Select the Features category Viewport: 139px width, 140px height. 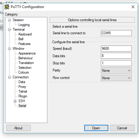click(x=24, y=44)
